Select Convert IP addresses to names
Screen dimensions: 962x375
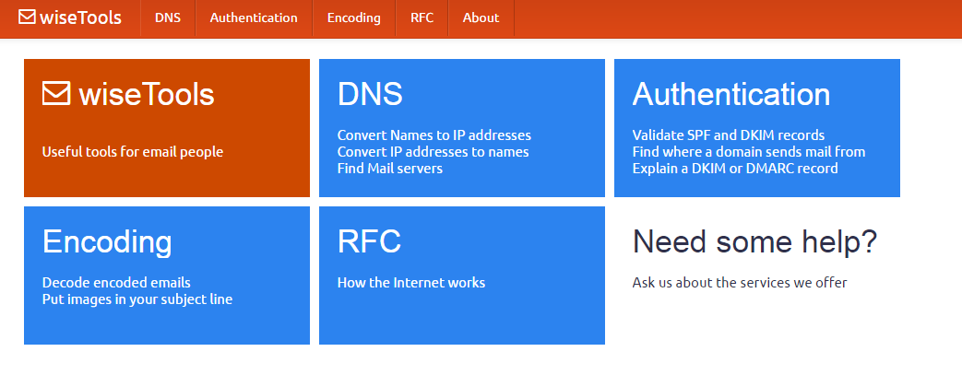click(x=433, y=151)
